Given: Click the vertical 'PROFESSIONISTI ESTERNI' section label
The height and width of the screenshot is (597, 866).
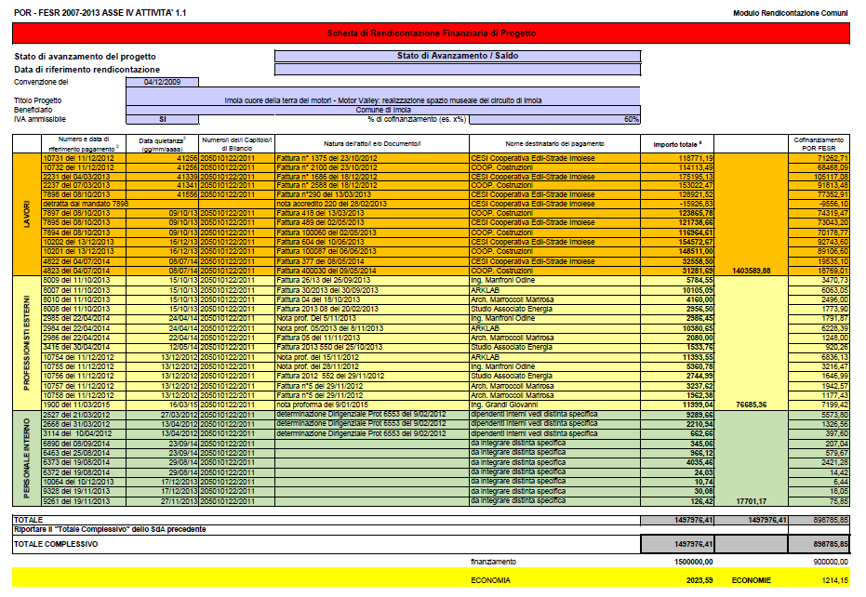Looking at the screenshot, I should tap(26, 342).
